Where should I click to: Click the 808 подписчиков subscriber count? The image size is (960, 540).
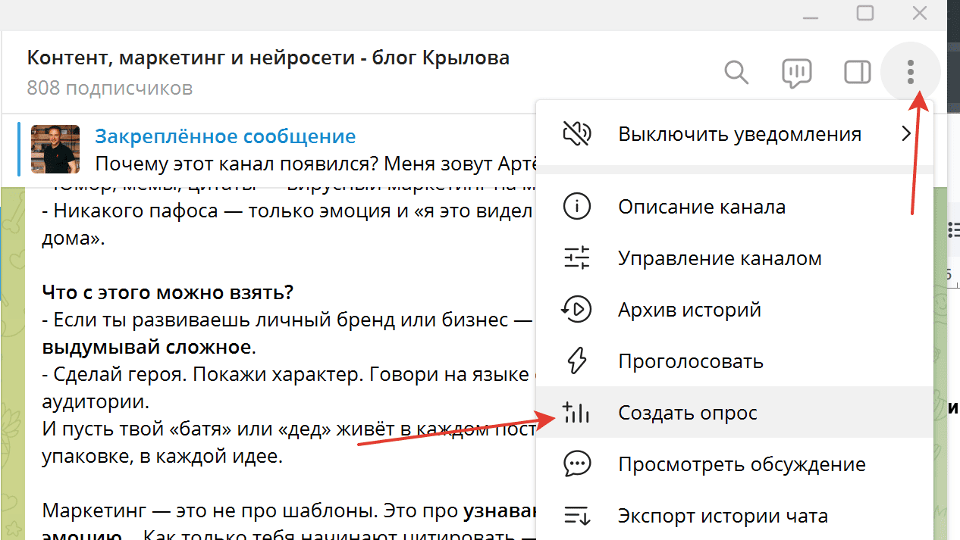tap(110, 89)
